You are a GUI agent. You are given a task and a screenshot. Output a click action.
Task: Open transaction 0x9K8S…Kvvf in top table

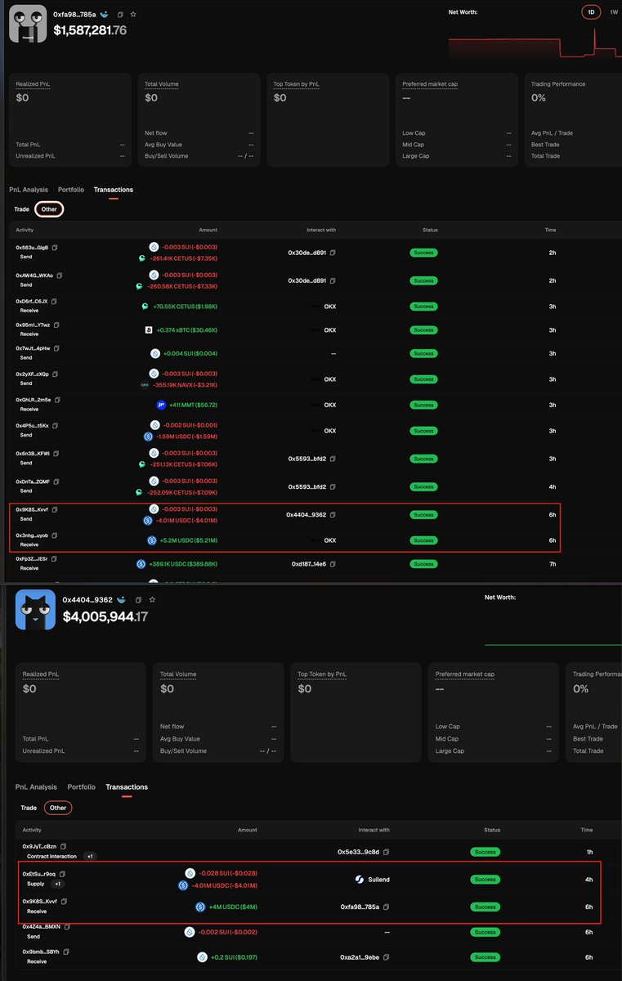pyautogui.click(x=32, y=509)
